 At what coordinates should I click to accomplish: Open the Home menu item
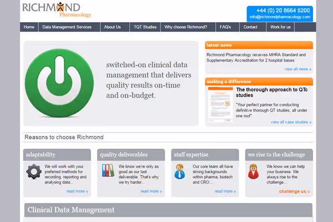pyautogui.click(x=29, y=27)
